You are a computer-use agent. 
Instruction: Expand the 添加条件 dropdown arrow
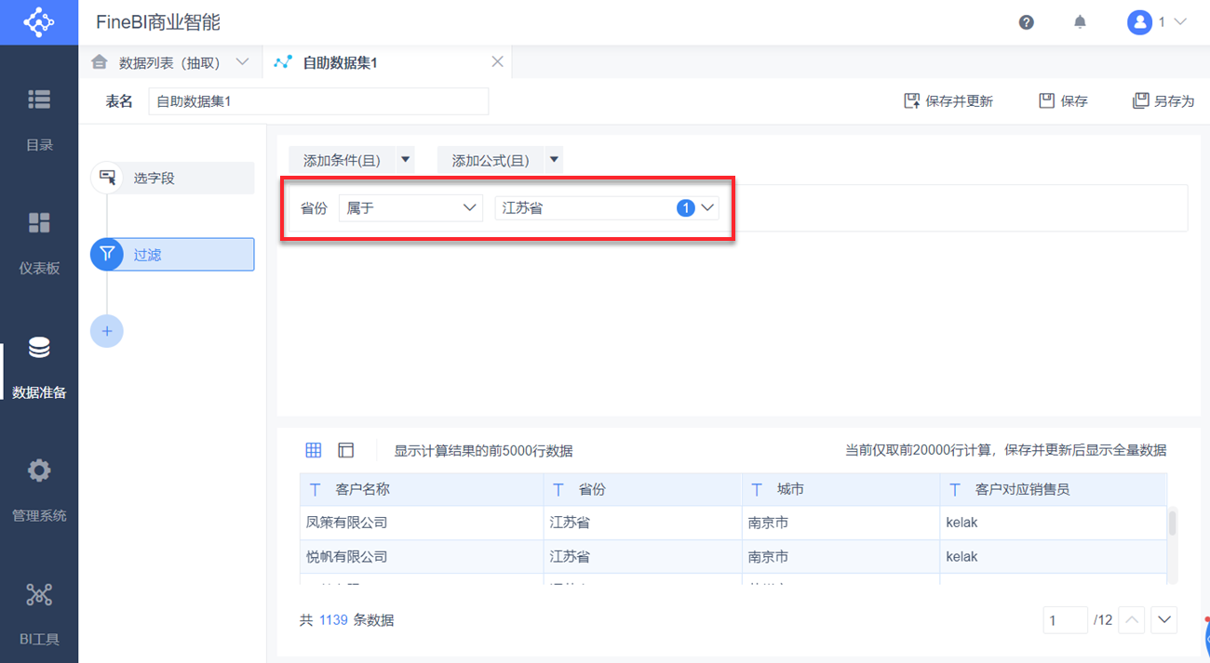click(406, 160)
